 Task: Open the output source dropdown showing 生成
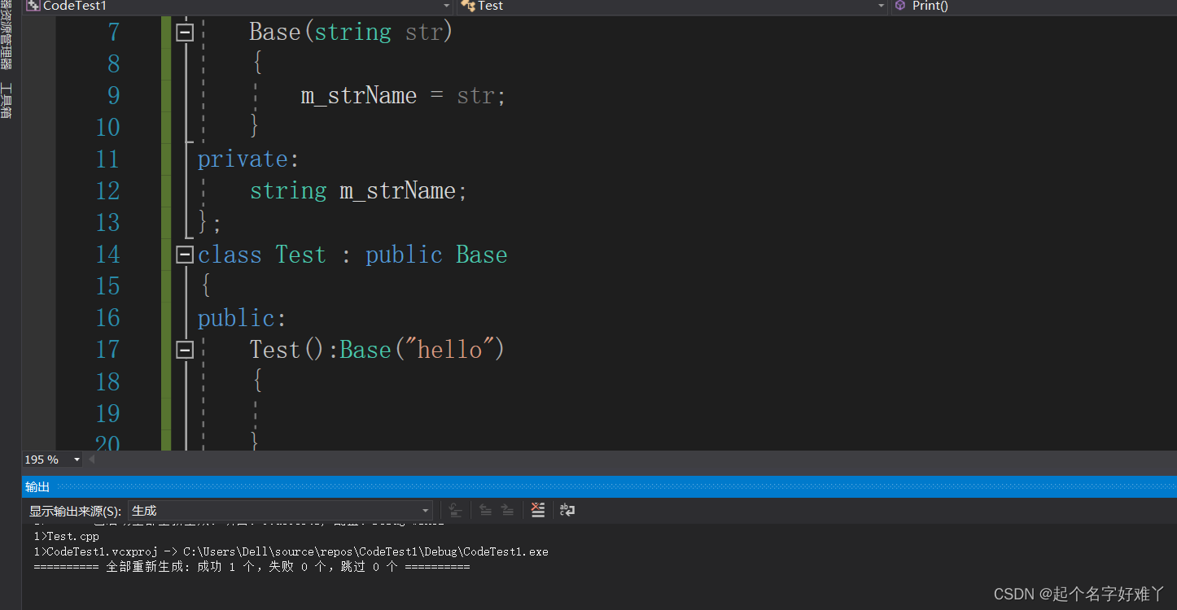pyautogui.click(x=280, y=511)
